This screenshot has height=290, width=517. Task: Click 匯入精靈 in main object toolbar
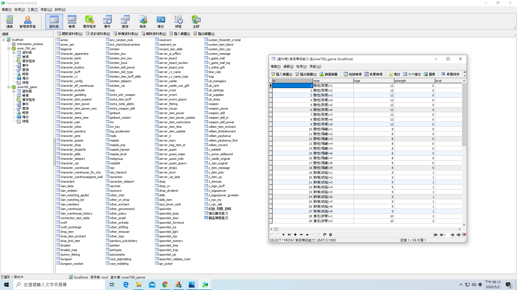coord(180,34)
